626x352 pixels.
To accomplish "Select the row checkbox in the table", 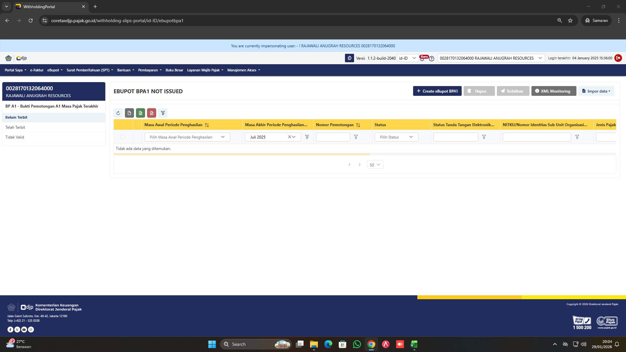I will (x=123, y=137).
